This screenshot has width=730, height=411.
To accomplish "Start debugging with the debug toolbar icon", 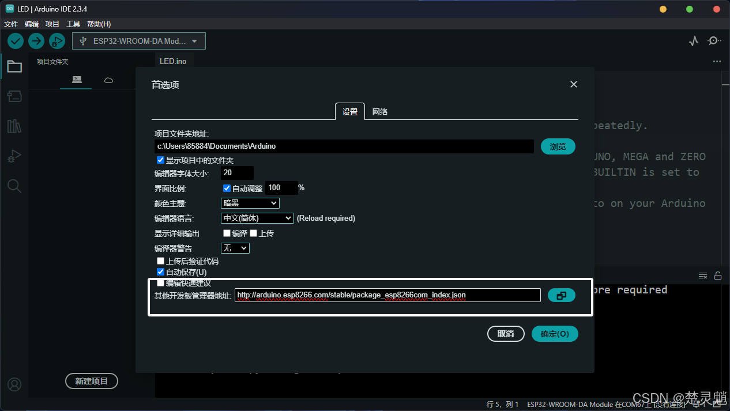I will [x=57, y=41].
